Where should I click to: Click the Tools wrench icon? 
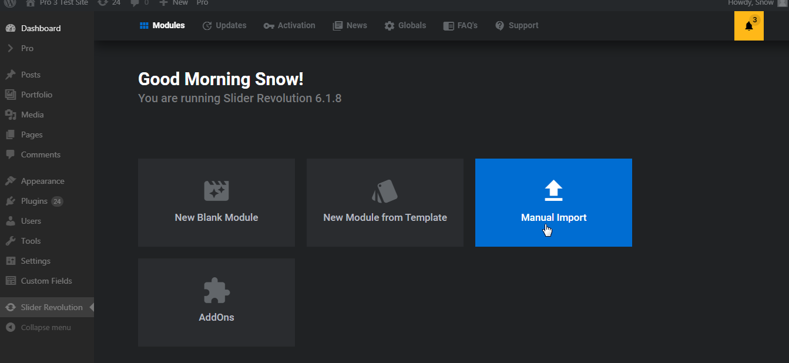pyautogui.click(x=10, y=241)
